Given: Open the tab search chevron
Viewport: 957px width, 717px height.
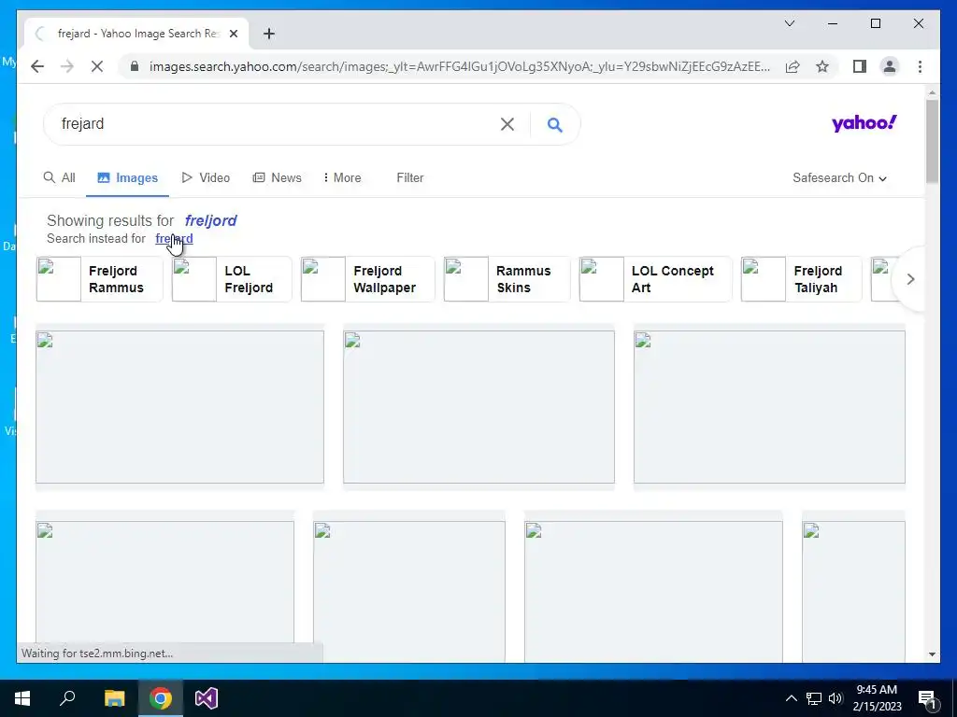Looking at the screenshot, I should click(790, 23).
